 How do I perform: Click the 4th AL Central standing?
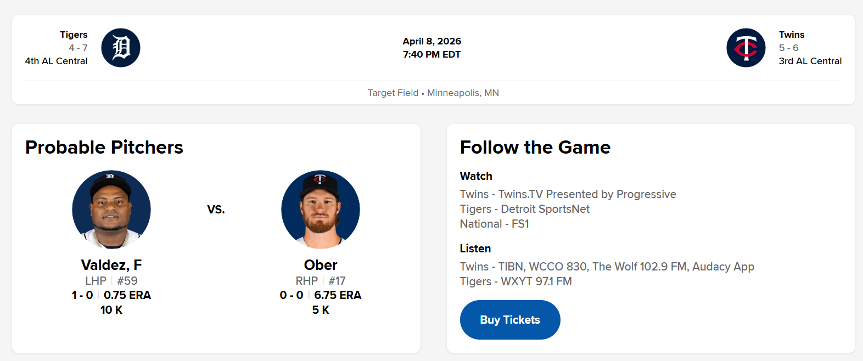pos(56,61)
